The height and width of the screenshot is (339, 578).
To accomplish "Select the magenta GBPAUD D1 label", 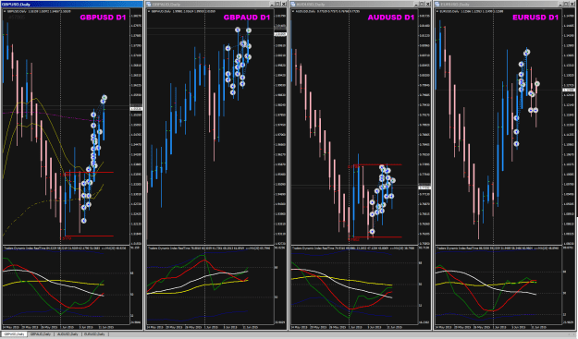I will point(247,18).
